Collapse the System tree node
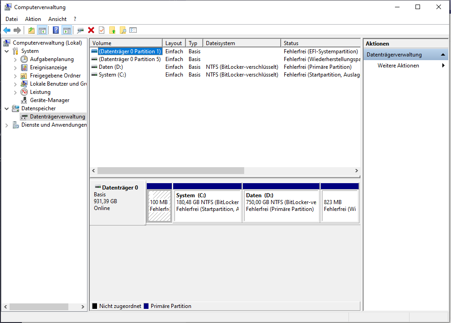 [7, 51]
